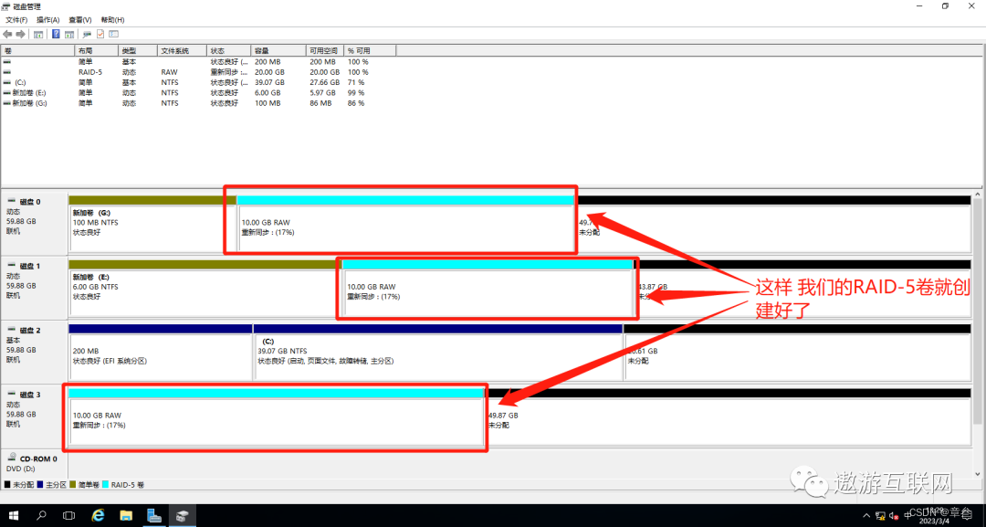This screenshot has height=527, width=986.
Task: Open Server Manager from taskbar
Action: point(154,516)
